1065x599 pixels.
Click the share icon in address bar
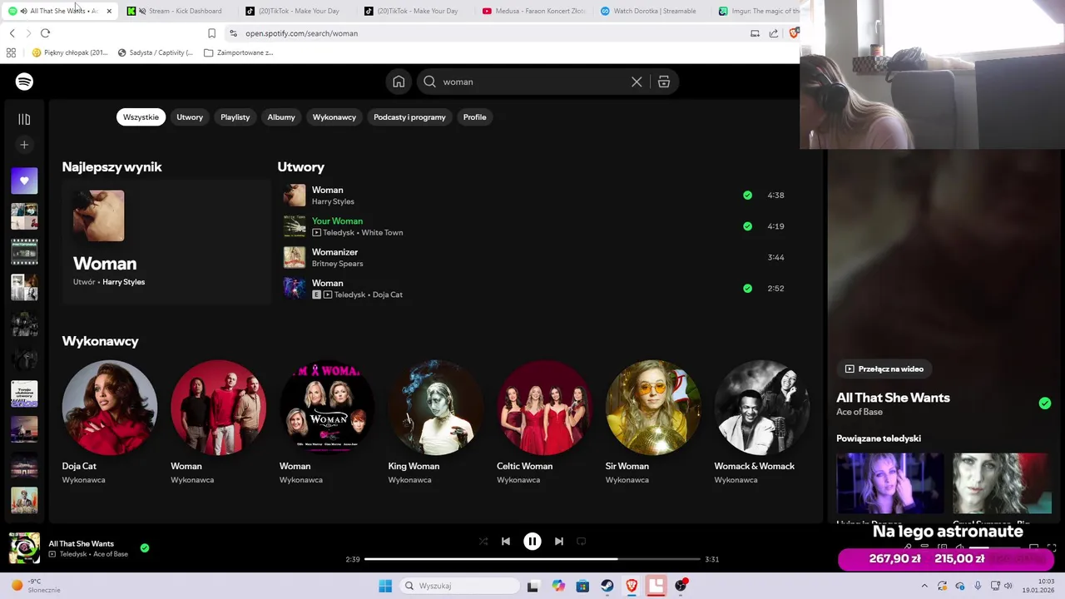coord(774,33)
